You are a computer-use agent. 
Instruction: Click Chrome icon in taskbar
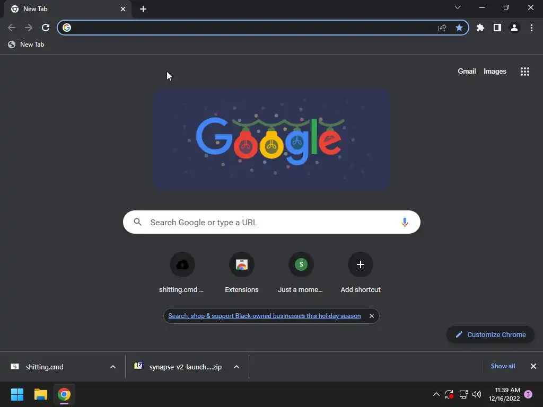tap(64, 394)
